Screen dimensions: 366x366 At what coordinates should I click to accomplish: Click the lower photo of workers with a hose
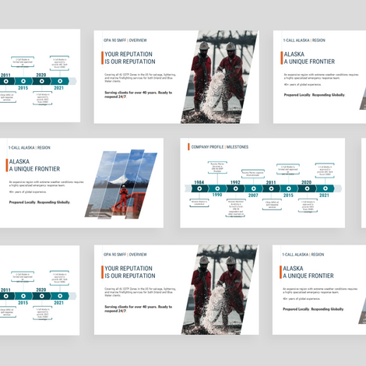point(220,290)
